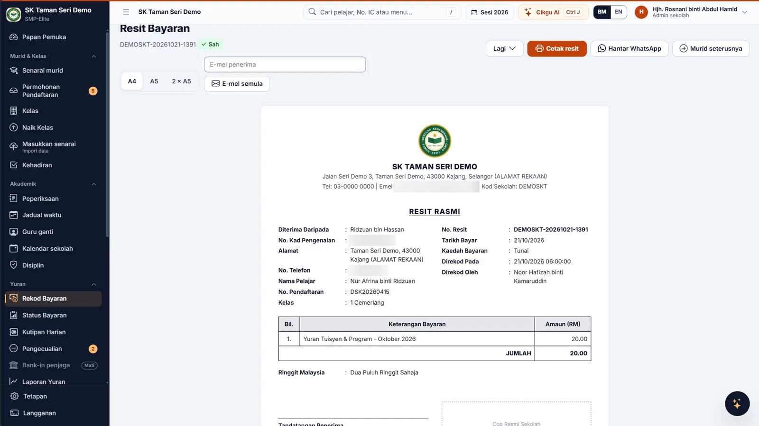The image size is (759, 426).
Task: Expand the user account menu chevron
Action: point(745,12)
